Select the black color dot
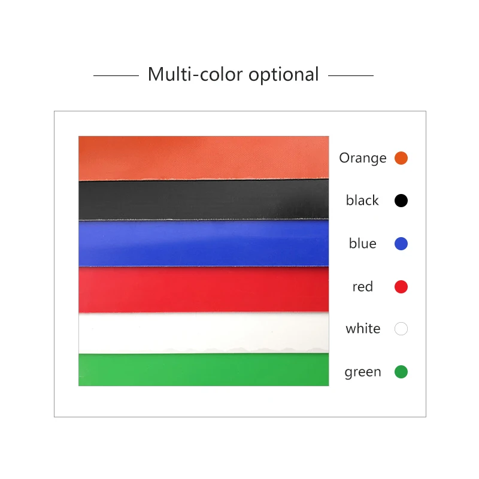 401,201
